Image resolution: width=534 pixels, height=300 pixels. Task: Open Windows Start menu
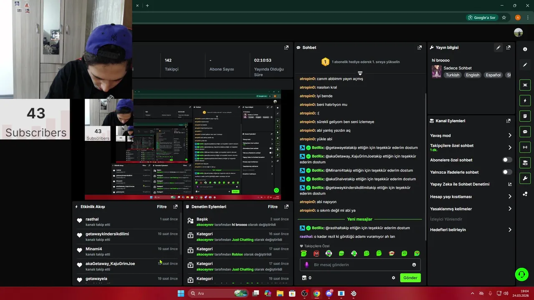(181, 293)
